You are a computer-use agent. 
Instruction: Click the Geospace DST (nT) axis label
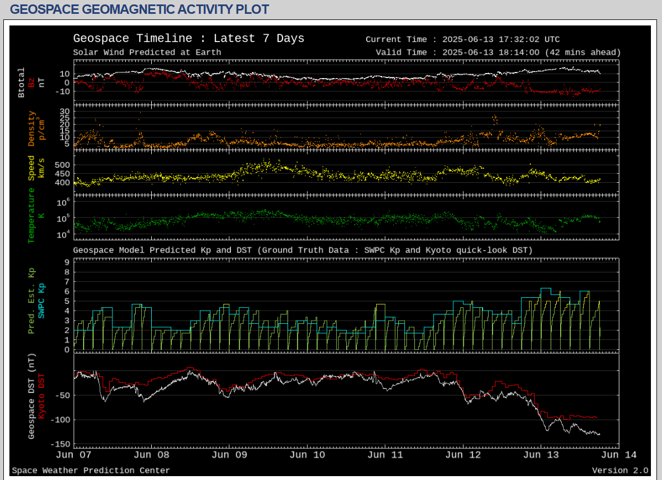(32, 395)
